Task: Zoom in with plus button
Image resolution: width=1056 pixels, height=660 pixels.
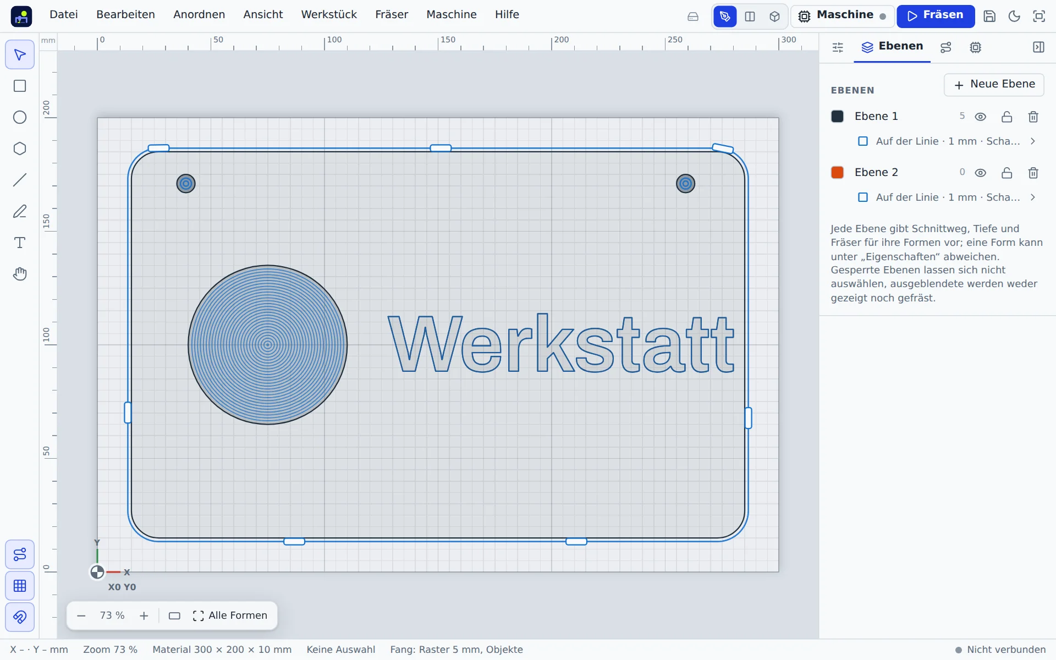Action: [144, 615]
